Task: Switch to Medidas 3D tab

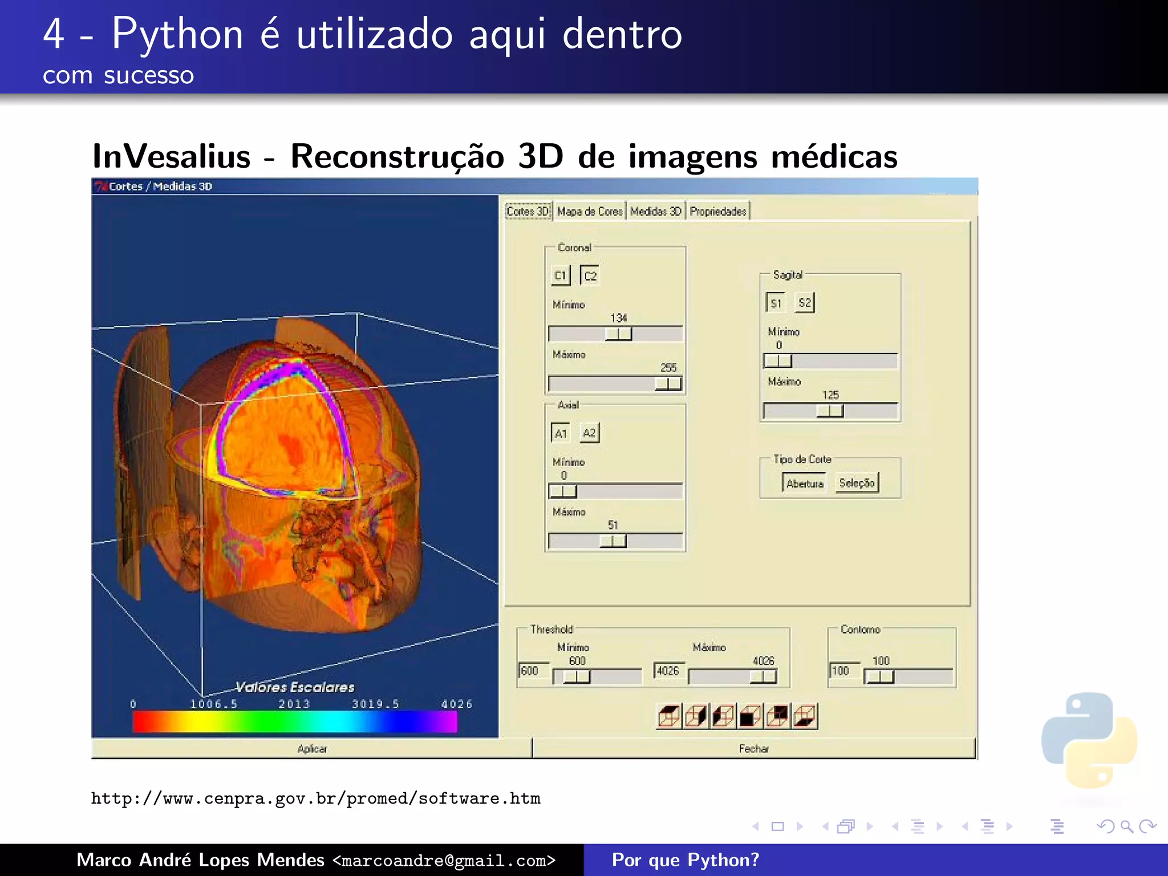Action: click(x=656, y=211)
